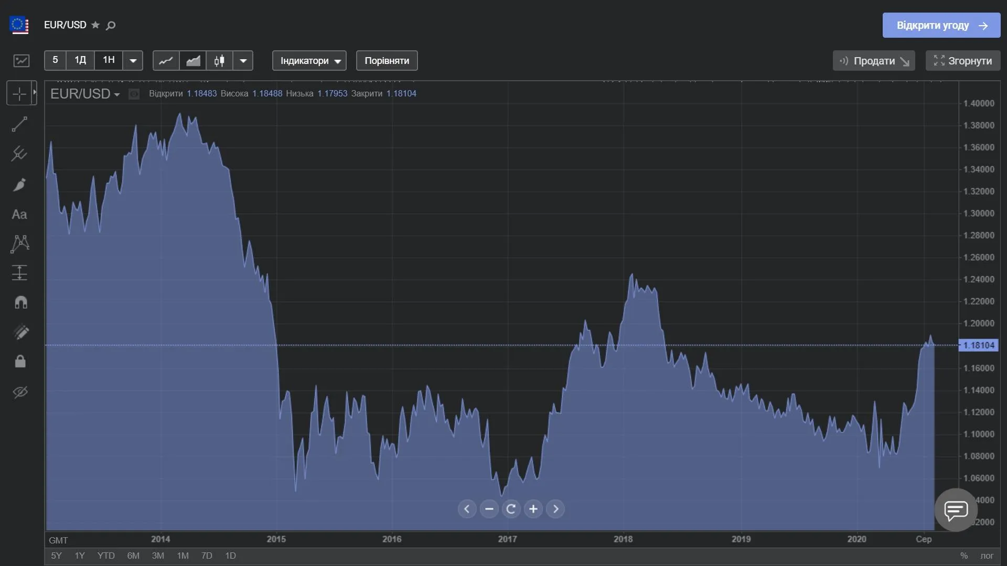Image resolution: width=1007 pixels, height=566 pixels.
Task: Open the live chat bubble
Action: (x=956, y=510)
